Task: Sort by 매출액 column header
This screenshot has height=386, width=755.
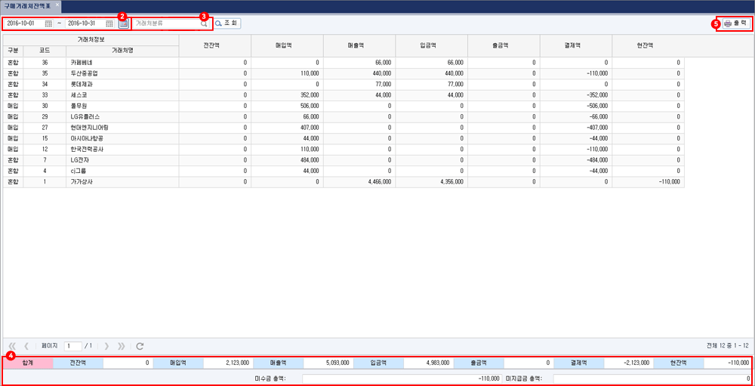Action: coord(359,45)
